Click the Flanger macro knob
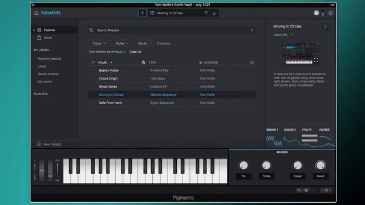 pyautogui.click(x=298, y=166)
